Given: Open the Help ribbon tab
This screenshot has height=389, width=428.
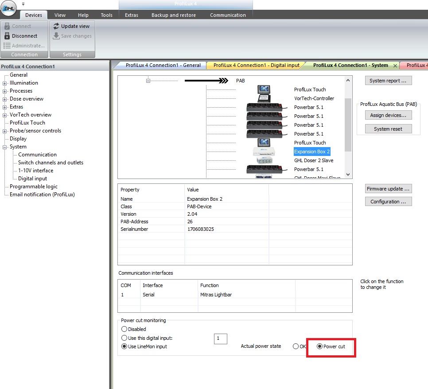Looking at the screenshot, I should coord(83,15).
